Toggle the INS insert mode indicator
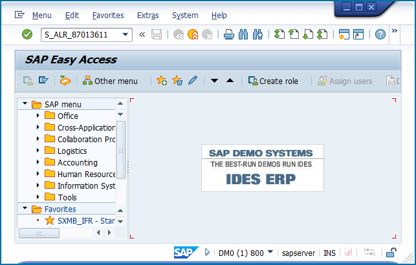The image size is (416, 265). 329,253
